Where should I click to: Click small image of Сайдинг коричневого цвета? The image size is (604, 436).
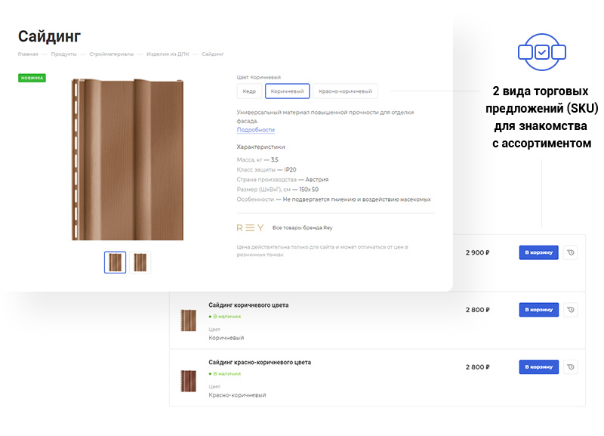[x=187, y=320]
